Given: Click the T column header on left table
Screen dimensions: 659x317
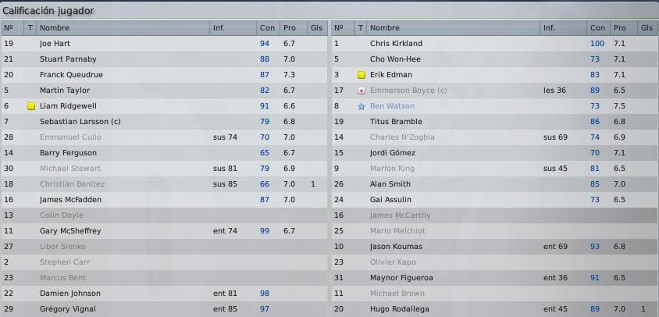Looking at the screenshot, I should tap(30, 28).
